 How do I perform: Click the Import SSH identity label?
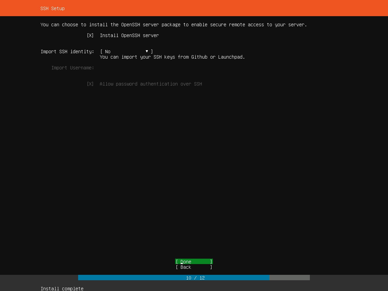67,52
